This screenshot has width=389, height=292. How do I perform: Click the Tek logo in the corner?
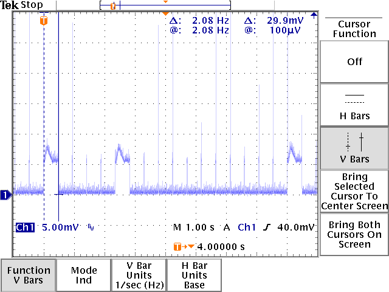[10, 5]
